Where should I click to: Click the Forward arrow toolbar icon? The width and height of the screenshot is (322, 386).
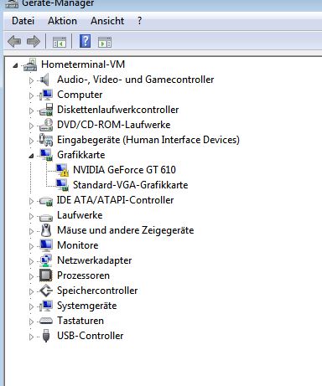pos(34,42)
